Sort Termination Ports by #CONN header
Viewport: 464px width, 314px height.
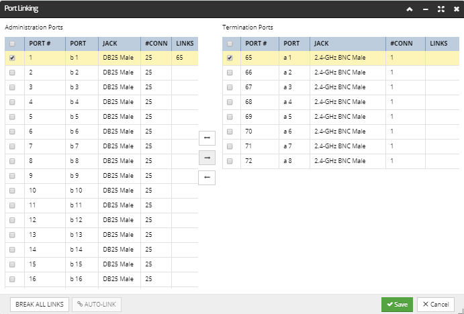pyautogui.click(x=406, y=44)
